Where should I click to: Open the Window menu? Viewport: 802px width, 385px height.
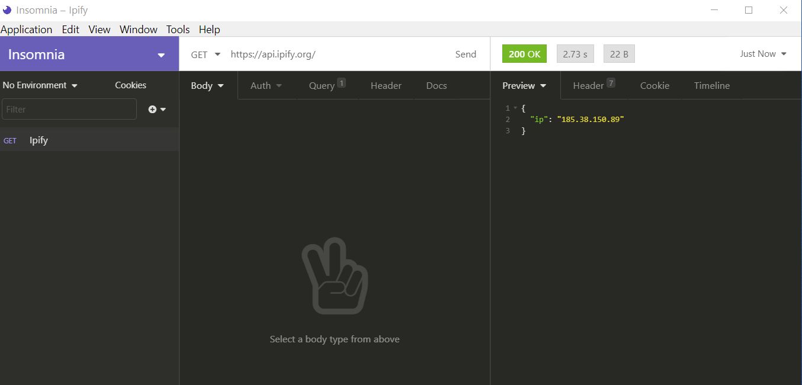pos(139,30)
